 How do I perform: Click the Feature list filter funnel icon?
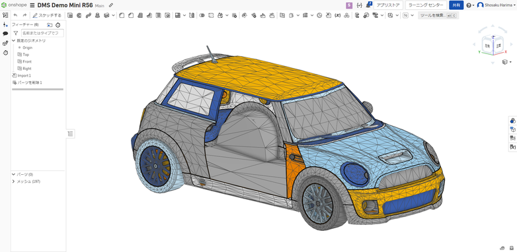(15, 33)
